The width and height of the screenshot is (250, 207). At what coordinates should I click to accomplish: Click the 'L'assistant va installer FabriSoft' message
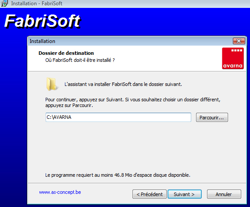pyautogui.click(x=123, y=84)
